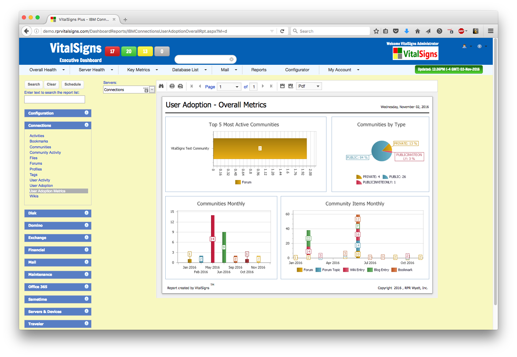Open the User Adoption report link
The height and width of the screenshot is (357, 517).
[41, 185]
